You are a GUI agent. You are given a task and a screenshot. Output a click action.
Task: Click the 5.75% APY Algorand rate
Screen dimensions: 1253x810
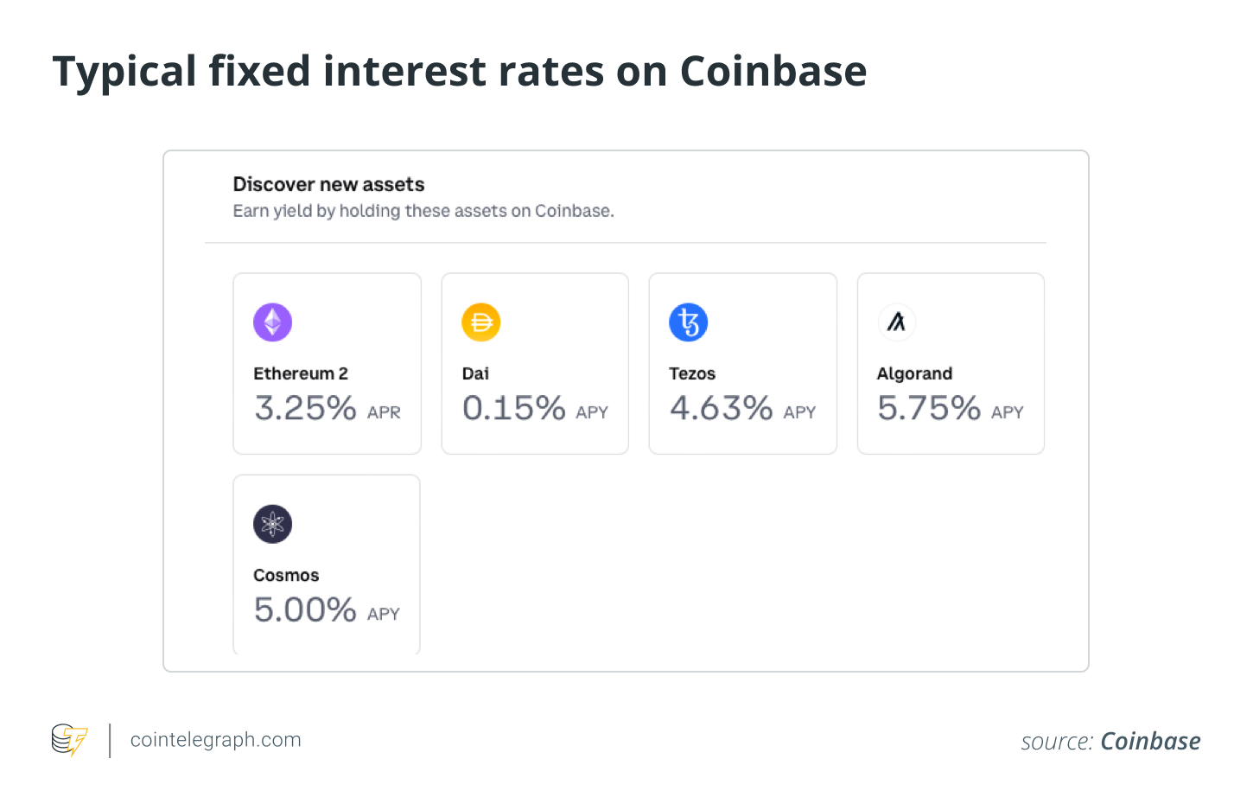coord(950,408)
